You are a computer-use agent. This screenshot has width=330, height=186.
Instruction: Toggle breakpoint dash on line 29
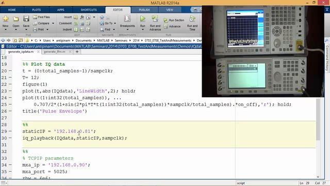tap(10, 131)
